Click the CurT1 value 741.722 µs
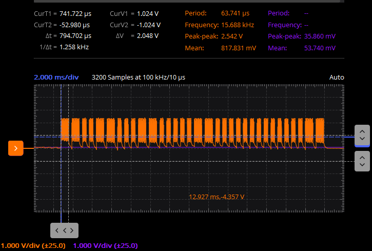The height and width of the screenshot is (251, 372). [x=75, y=14]
